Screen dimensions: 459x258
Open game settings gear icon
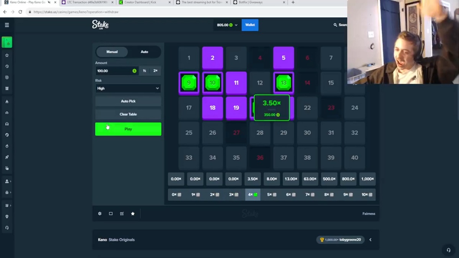100,214
